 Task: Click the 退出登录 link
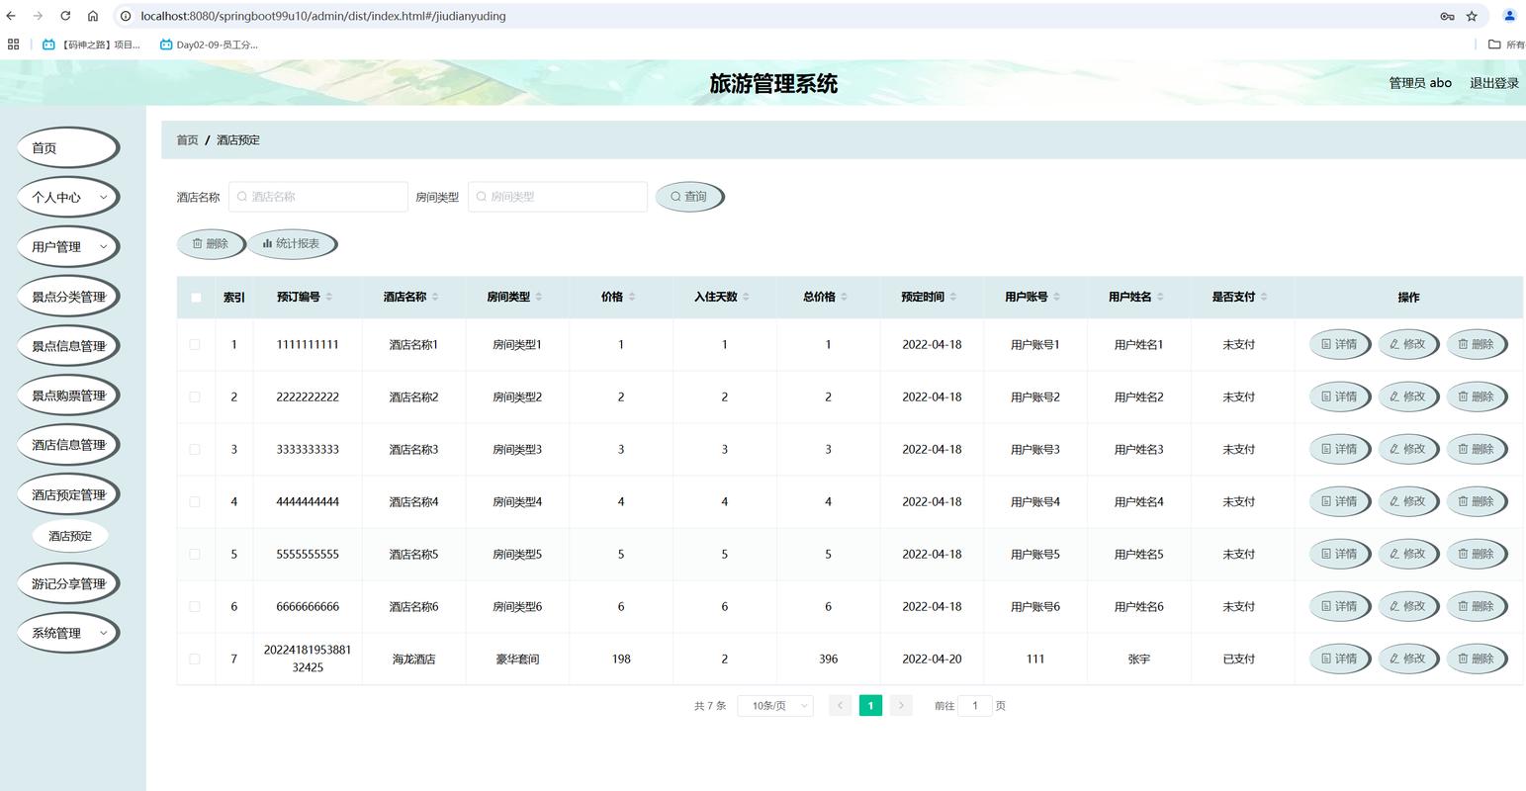(1493, 83)
